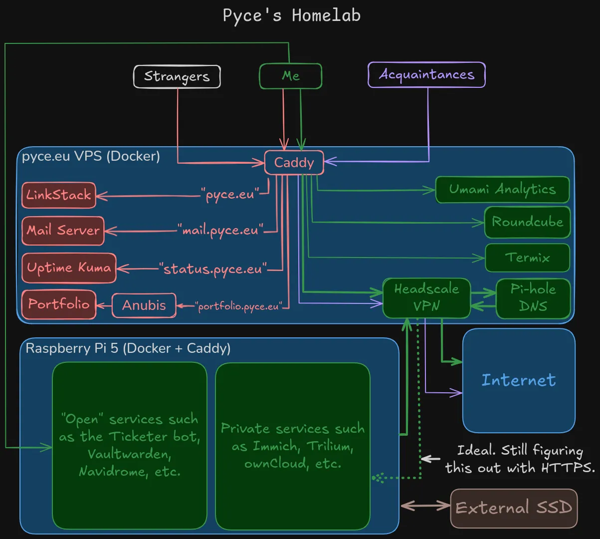Select the Umami Analytics service

[502, 190]
